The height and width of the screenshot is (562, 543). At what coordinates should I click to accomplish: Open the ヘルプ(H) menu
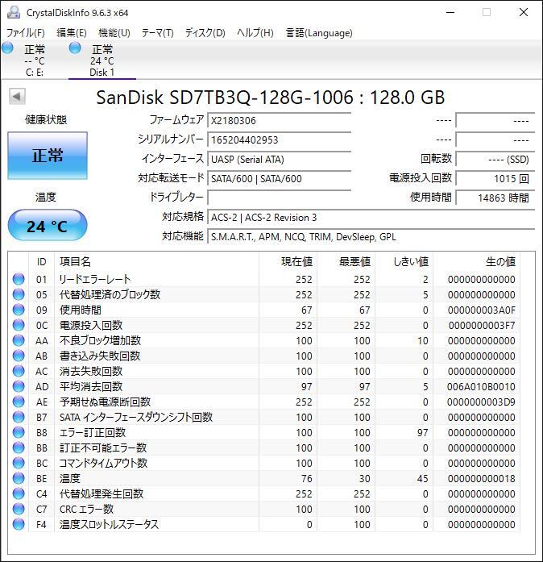tap(255, 33)
